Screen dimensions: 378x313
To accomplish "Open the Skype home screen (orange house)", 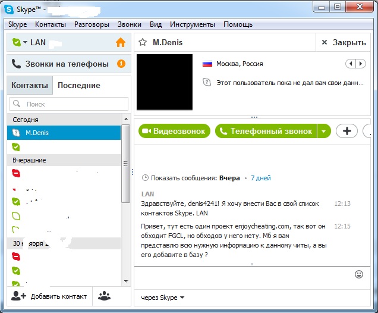I will tap(121, 42).
